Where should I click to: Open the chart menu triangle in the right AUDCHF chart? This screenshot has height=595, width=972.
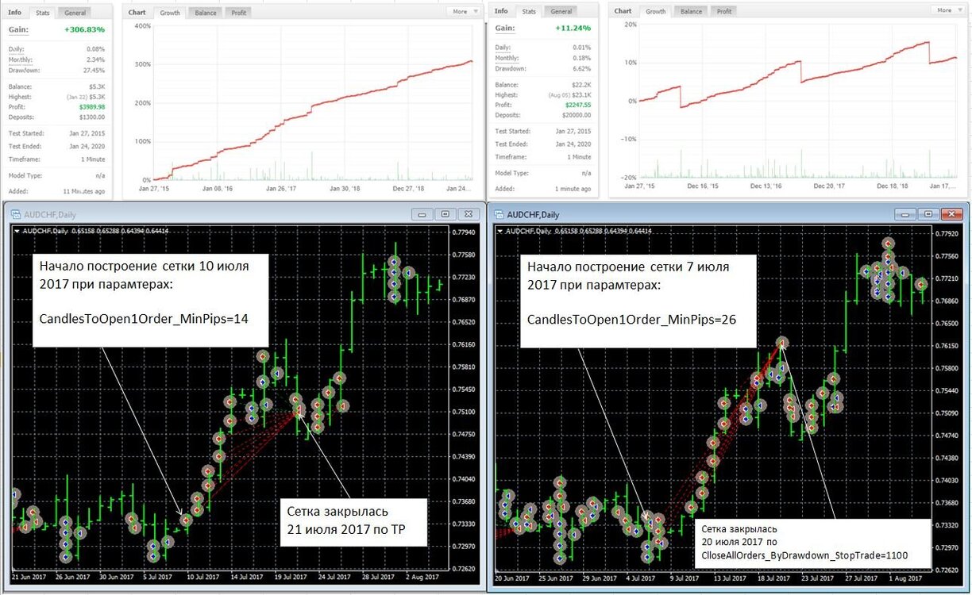(x=499, y=231)
